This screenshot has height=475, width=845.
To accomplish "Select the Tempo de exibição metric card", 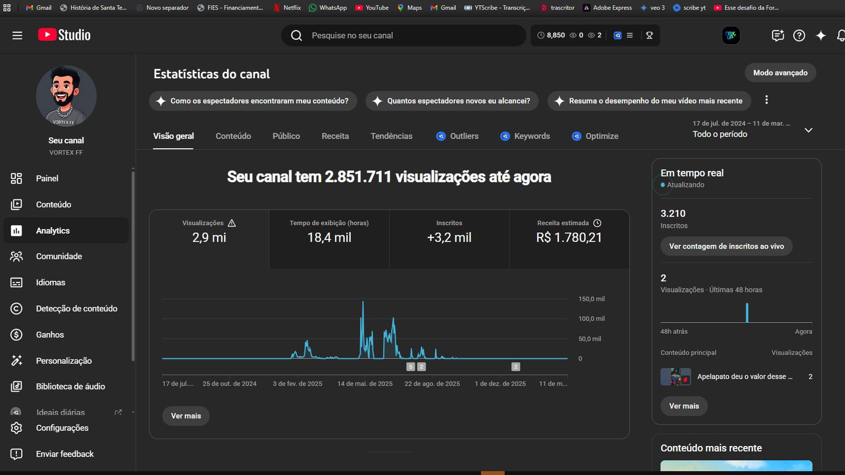I will pyautogui.click(x=329, y=239).
